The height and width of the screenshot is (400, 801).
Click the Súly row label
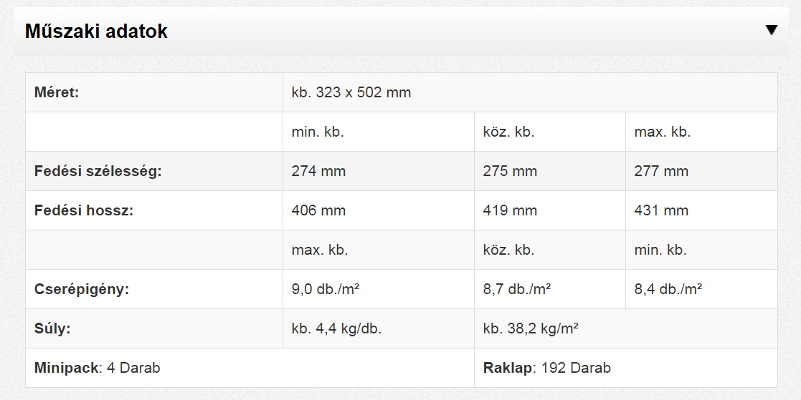pos(52,329)
